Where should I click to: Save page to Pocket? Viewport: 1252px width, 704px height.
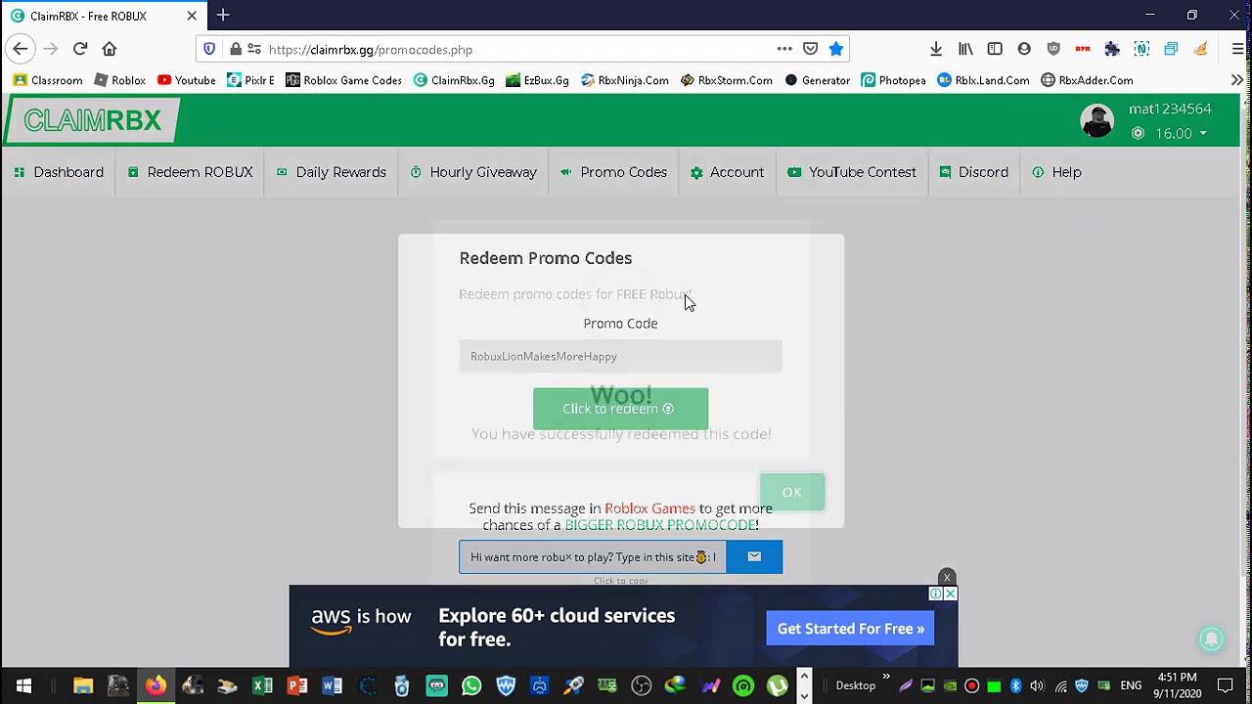pyautogui.click(x=810, y=49)
